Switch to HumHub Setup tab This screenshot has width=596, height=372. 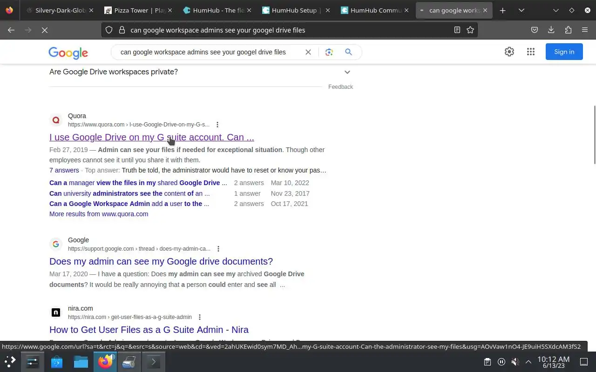pyautogui.click(x=297, y=10)
